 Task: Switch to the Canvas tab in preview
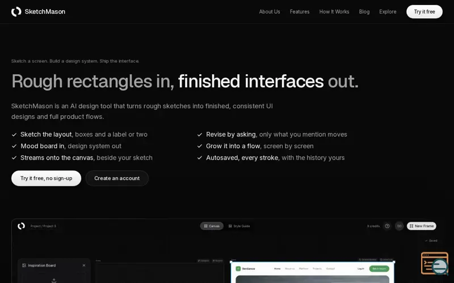pyautogui.click(x=212, y=226)
